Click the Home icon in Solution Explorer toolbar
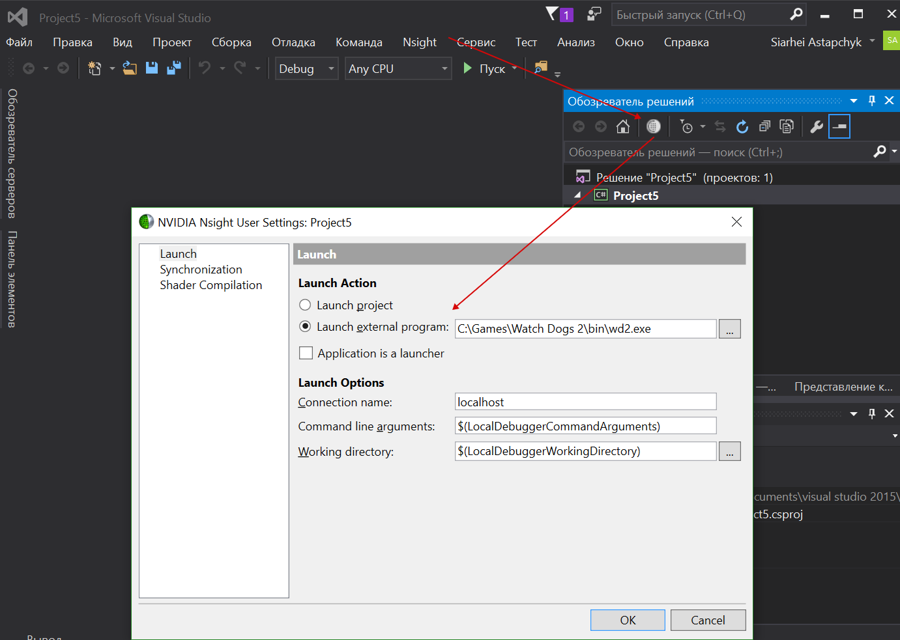Viewport: 900px width, 640px height. 623,126
